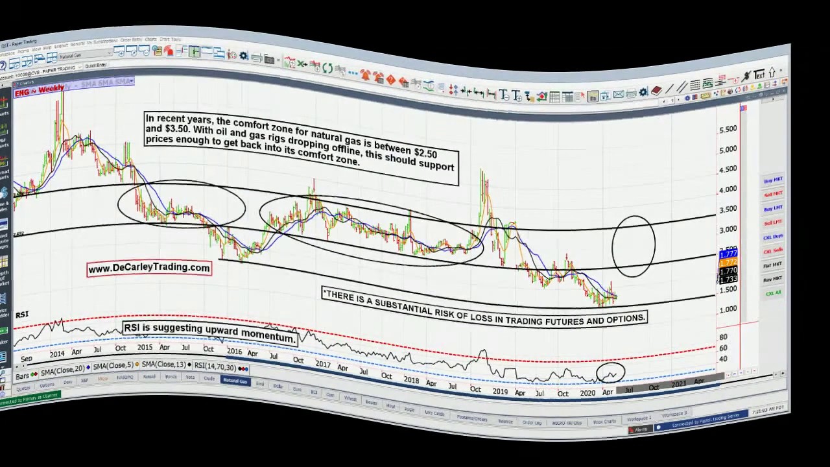Image resolution: width=830 pixels, height=467 pixels.
Task: Select the parallel lines channel tool
Action: tap(682, 86)
